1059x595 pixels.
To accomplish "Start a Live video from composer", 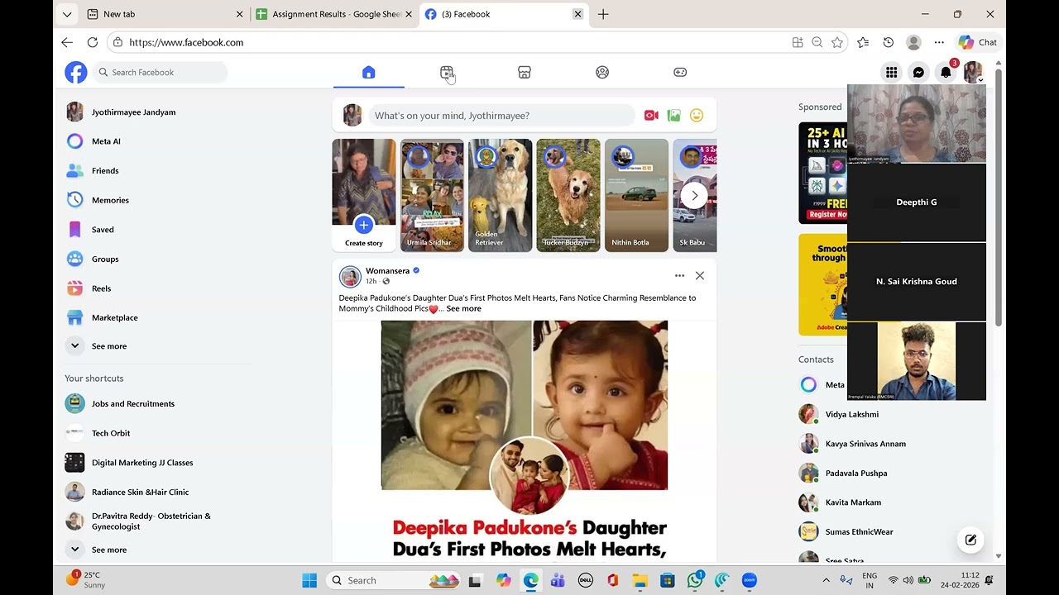I will [x=651, y=116].
